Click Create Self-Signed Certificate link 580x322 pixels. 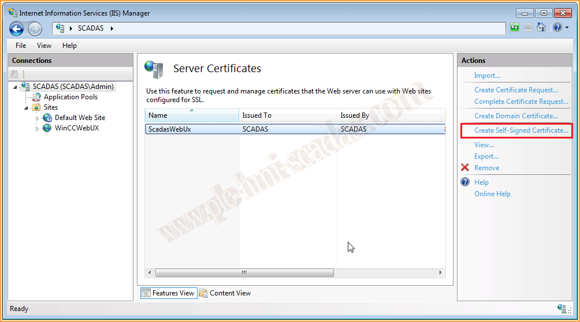coord(521,130)
